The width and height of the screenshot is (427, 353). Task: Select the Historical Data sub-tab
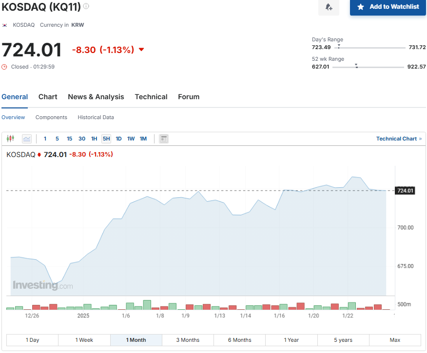tap(96, 117)
